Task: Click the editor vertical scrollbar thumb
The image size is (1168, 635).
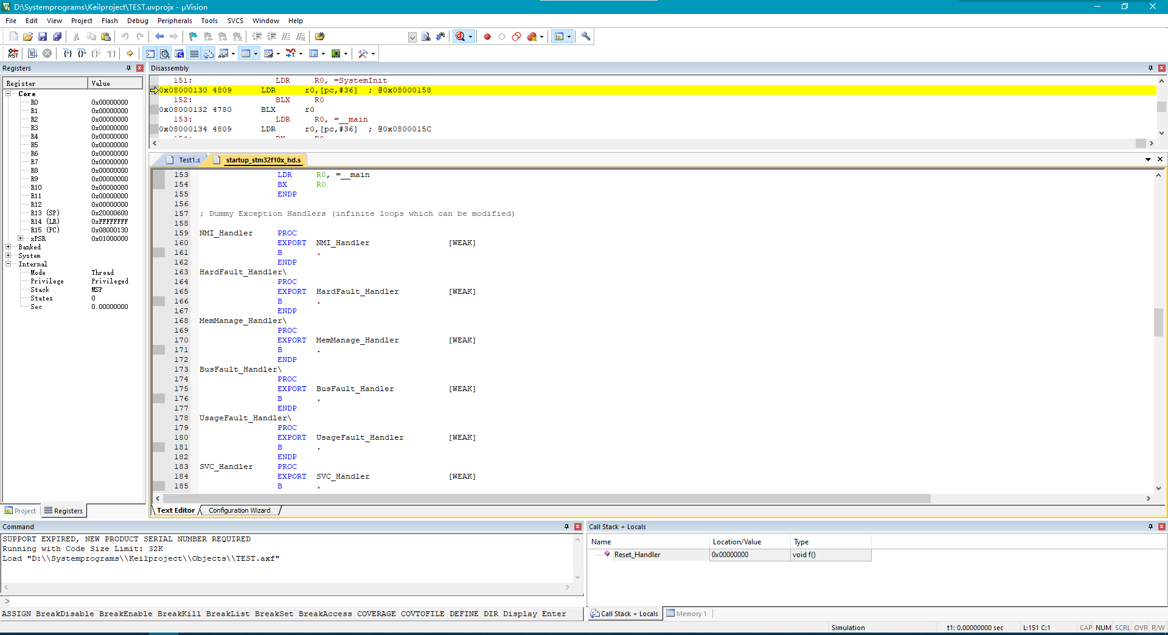Action: (x=1158, y=322)
